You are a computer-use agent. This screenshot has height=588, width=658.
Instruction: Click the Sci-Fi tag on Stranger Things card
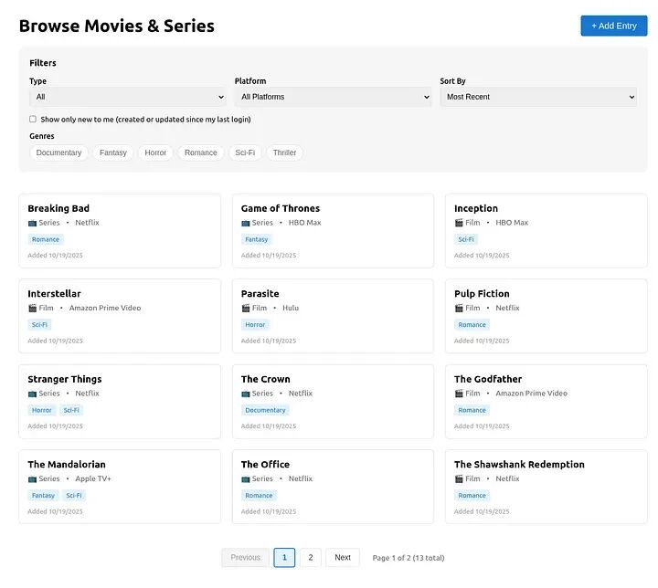71,410
